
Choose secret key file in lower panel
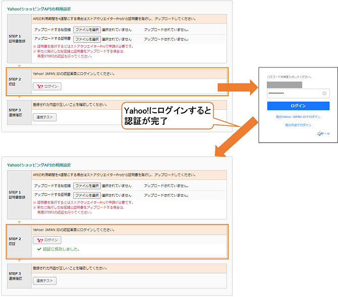(x=87, y=186)
